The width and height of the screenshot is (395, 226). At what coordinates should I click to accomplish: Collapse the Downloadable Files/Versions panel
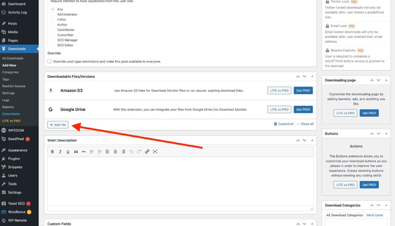pos(311,76)
